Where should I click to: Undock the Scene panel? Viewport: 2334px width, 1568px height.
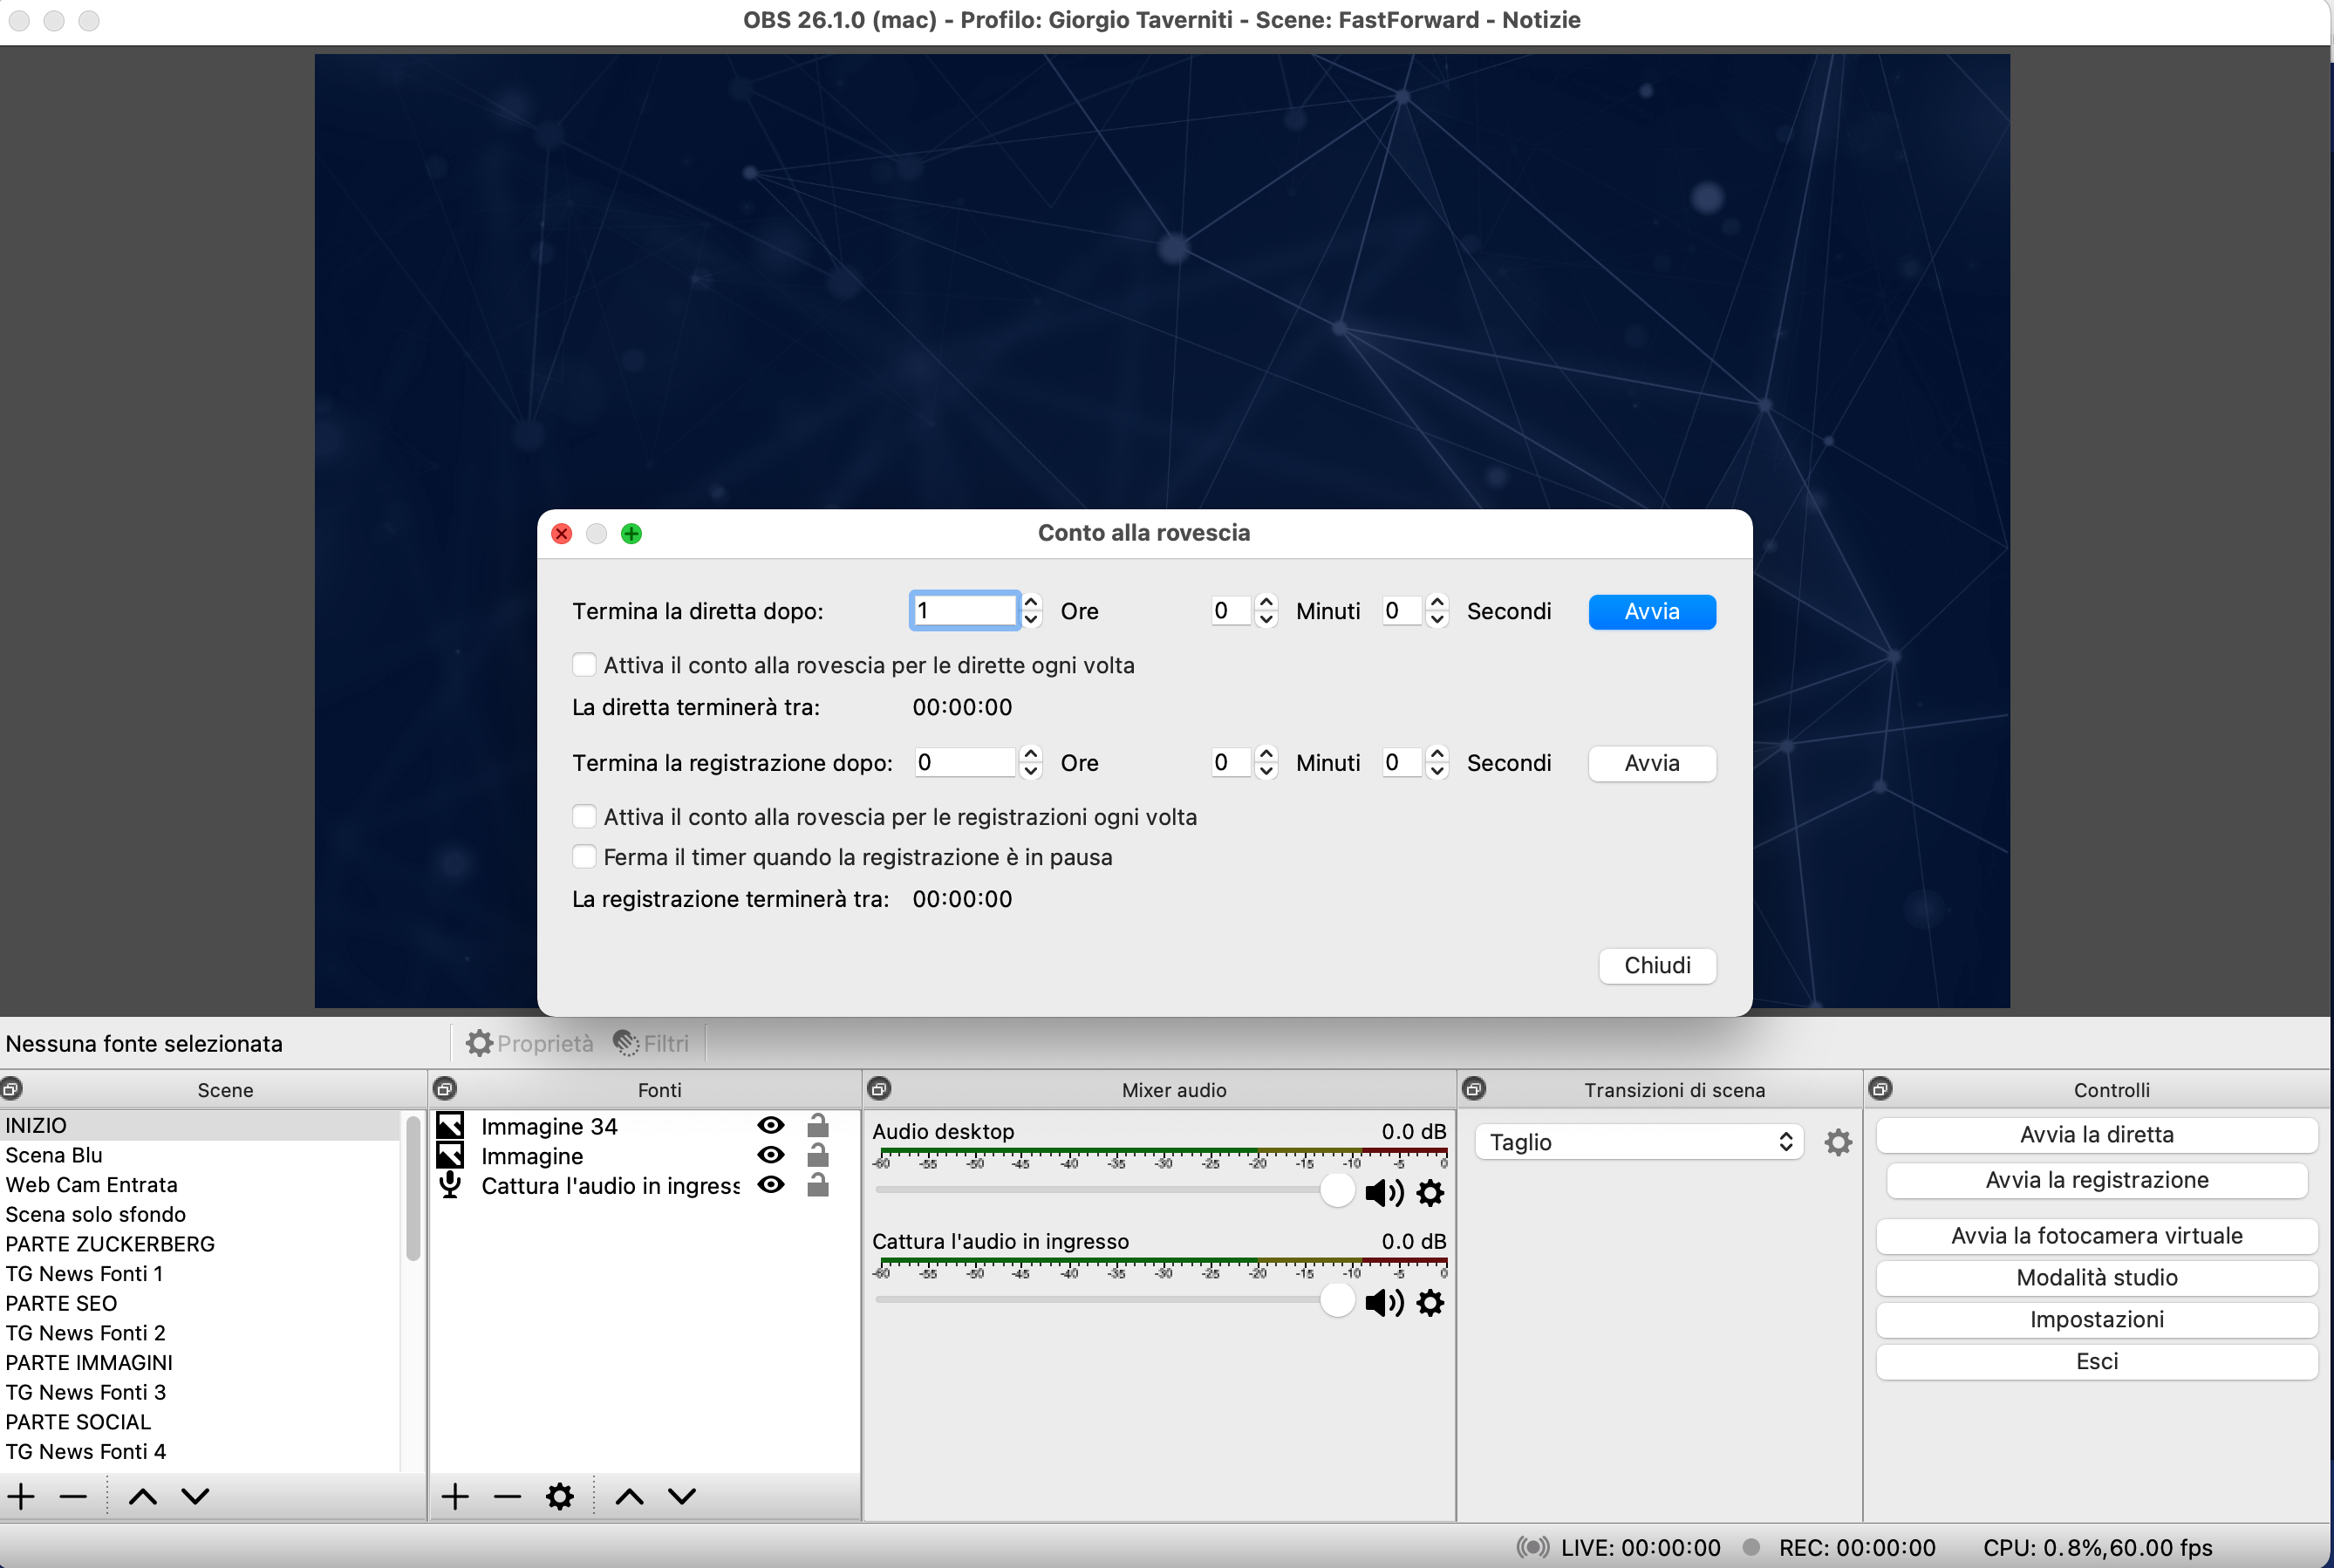click(x=11, y=1089)
